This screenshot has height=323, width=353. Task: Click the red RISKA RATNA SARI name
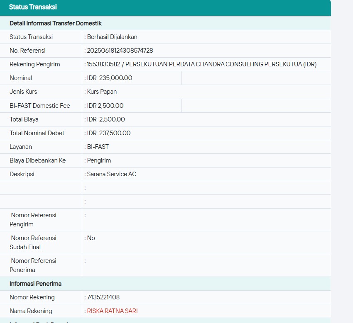coord(112,311)
